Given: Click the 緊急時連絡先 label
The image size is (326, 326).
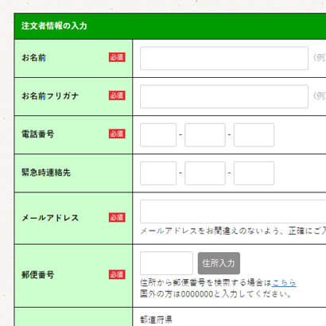Looking at the screenshot, I should [46, 173].
